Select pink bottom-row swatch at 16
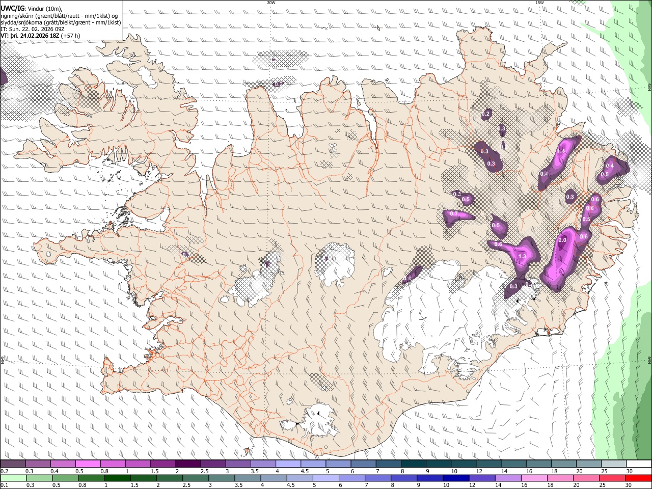This screenshot has width=652, height=489. (x=534, y=478)
